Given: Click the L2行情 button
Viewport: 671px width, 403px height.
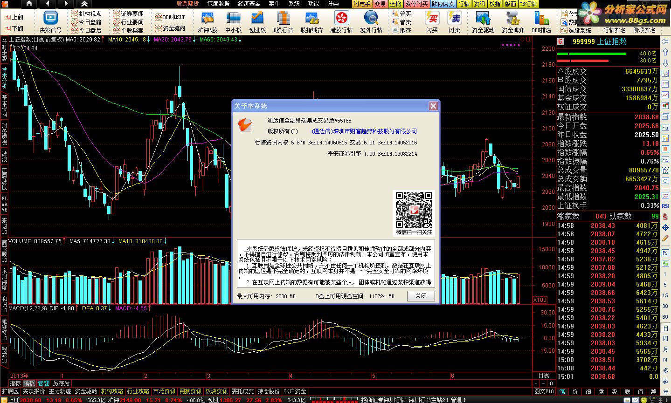Looking at the screenshot, I should [x=528, y=4].
